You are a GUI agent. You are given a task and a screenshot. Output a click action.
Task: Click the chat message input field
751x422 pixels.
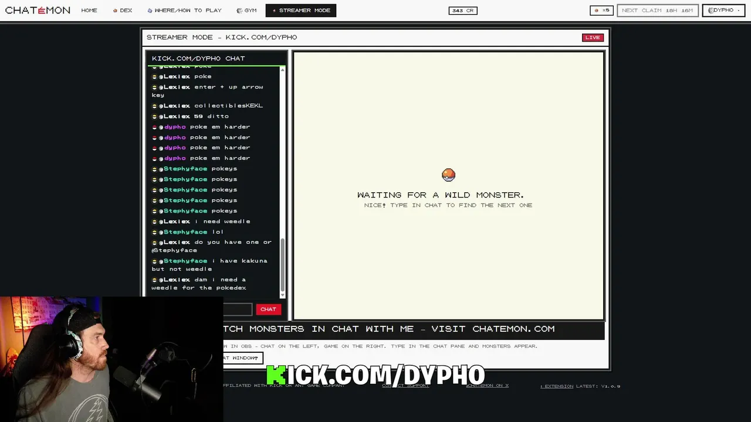tap(238, 309)
